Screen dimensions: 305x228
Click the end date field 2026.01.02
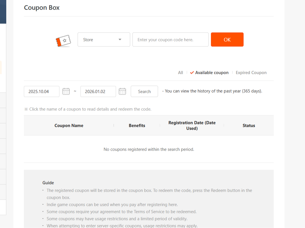[x=98, y=91]
